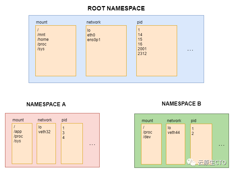234x173 pixels.
Task: Click pid 2 in Namespace B
Action: click(193, 134)
